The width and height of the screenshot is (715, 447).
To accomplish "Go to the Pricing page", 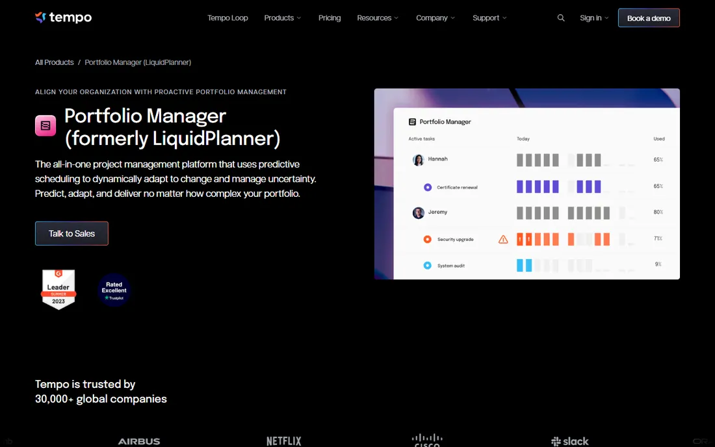I will tap(330, 18).
